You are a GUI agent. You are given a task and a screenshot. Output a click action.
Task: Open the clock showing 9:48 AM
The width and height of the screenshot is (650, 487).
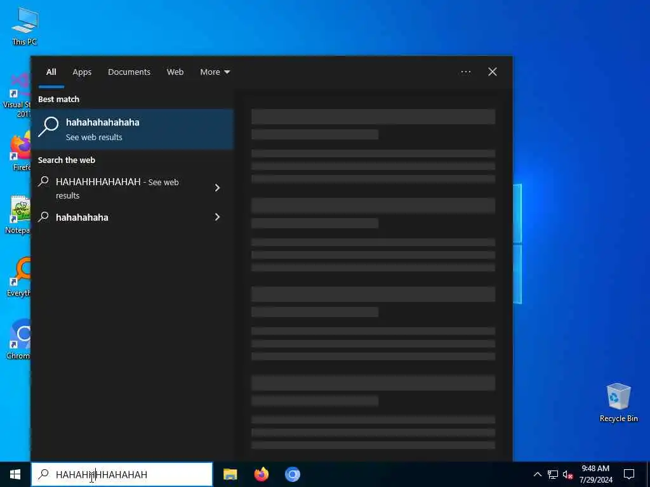point(595,474)
